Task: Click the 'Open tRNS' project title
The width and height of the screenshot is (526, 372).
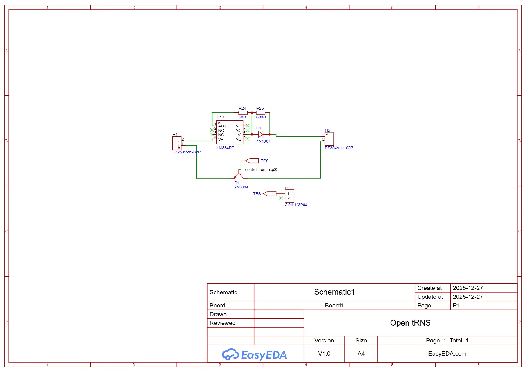Action: click(410, 323)
